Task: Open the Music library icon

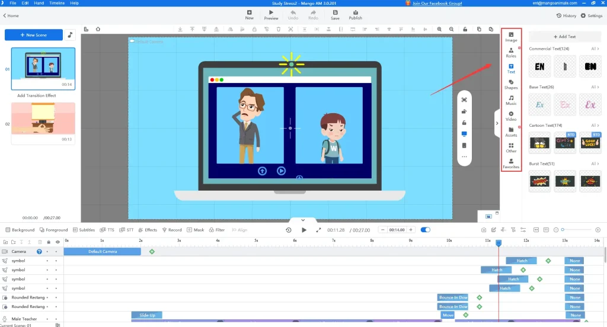Action: pos(511,100)
